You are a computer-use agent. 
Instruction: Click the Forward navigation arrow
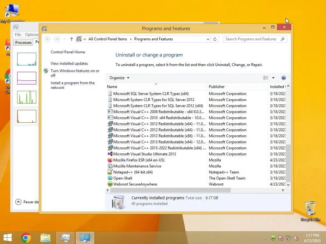pyautogui.click(x=57, y=39)
